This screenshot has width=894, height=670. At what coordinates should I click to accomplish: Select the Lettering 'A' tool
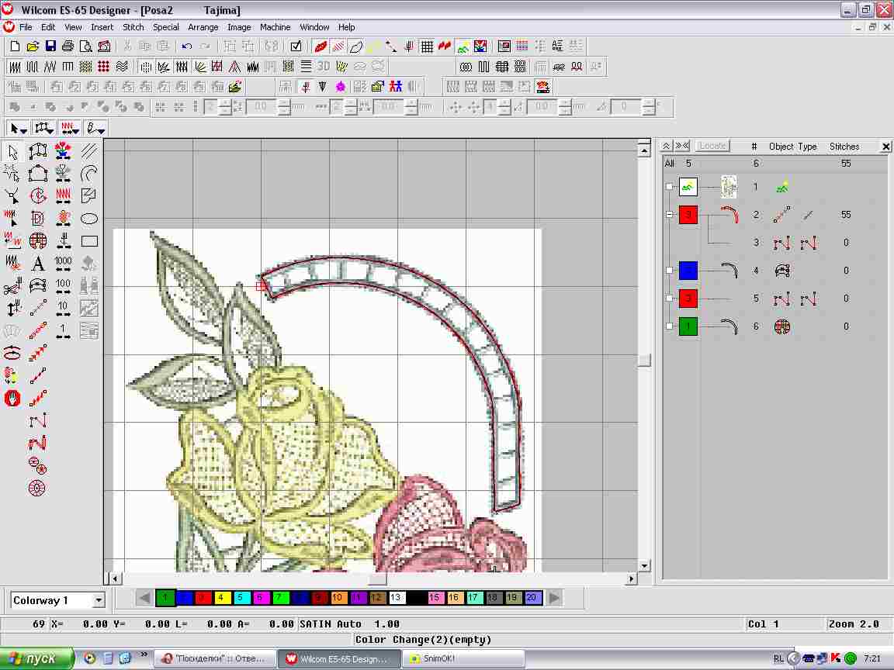[37, 264]
